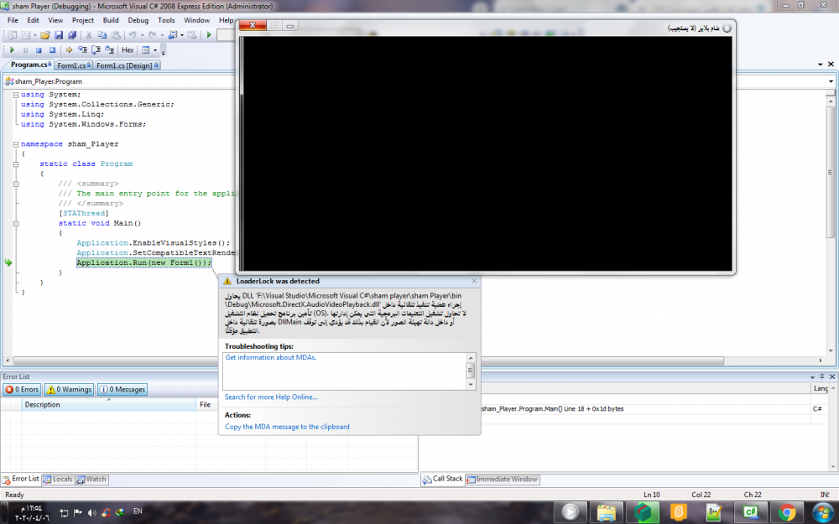Open the View menu
This screenshot has height=524, width=839.
click(x=55, y=20)
